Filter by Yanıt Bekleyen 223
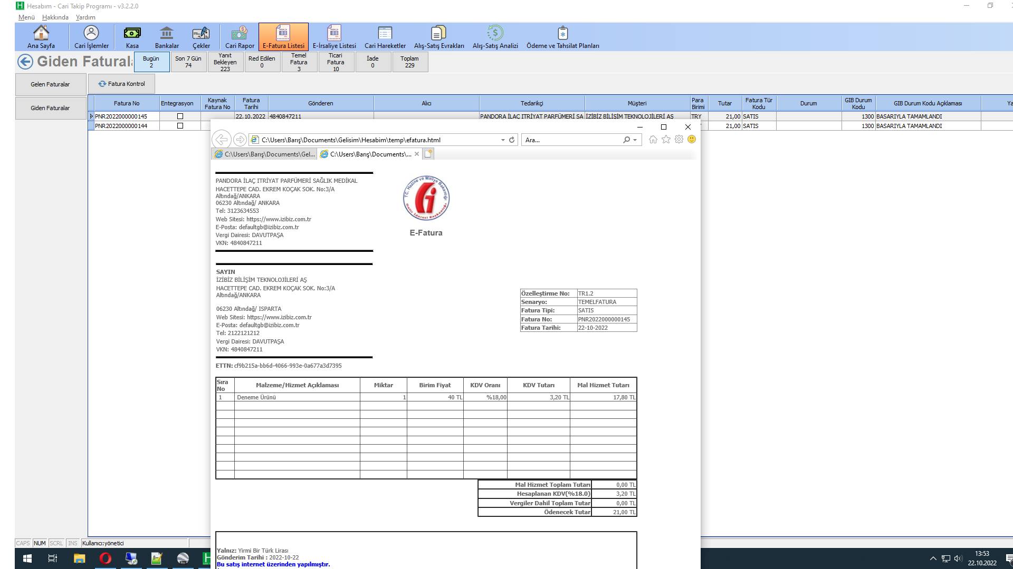Image resolution: width=1013 pixels, height=569 pixels. tap(225, 62)
